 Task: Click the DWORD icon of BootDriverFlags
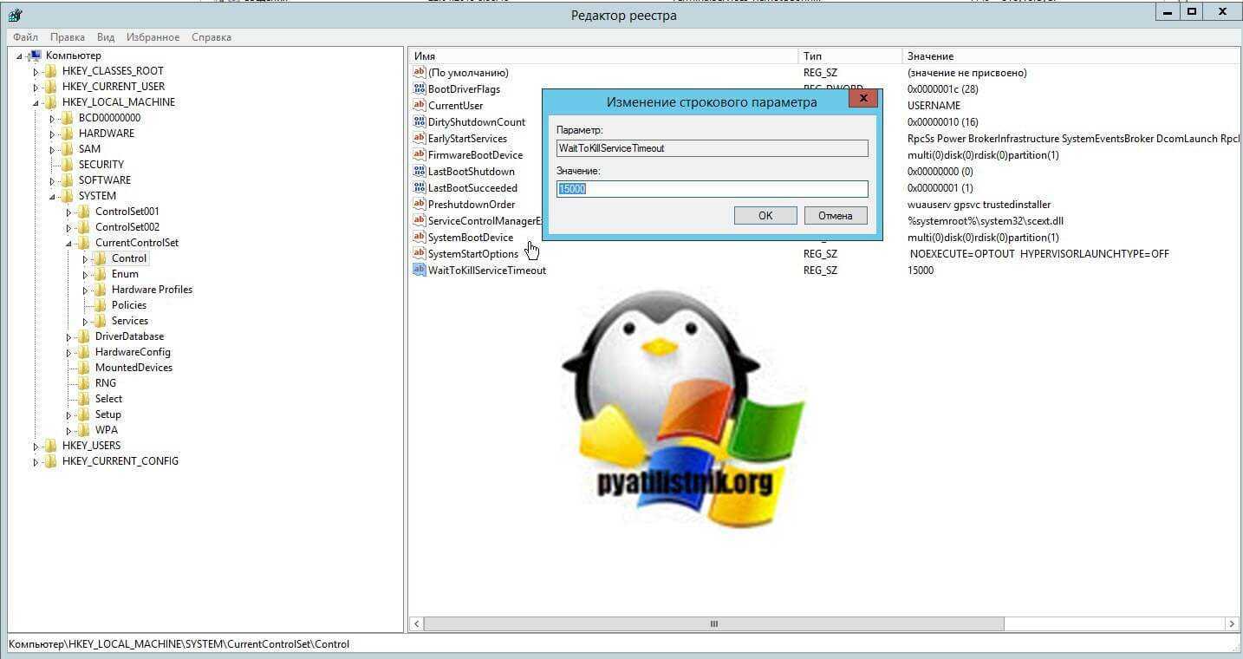click(420, 89)
